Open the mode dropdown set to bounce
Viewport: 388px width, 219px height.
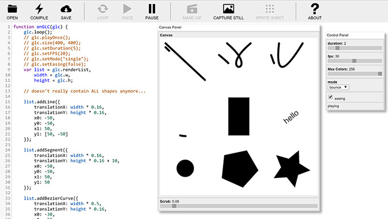338,87
